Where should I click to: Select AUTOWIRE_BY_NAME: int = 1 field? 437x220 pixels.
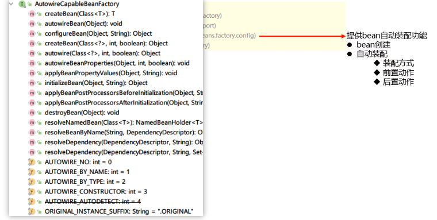(87, 172)
